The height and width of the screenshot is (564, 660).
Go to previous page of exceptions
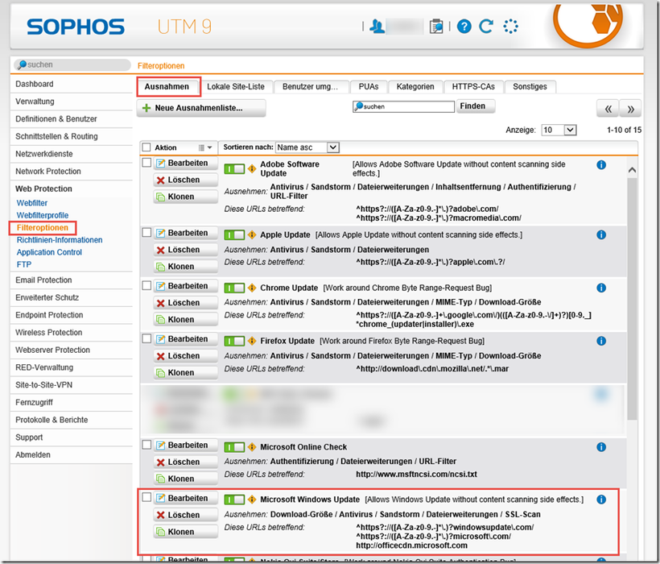[x=608, y=109]
